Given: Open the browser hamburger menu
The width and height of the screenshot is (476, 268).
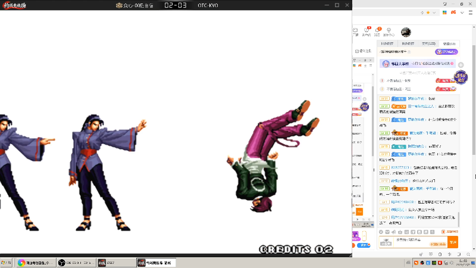Looking at the screenshot, I should tap(471, 13).
